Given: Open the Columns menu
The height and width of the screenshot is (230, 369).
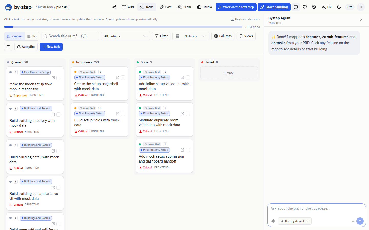Looking at the screenshot, I should pos(223,36).
